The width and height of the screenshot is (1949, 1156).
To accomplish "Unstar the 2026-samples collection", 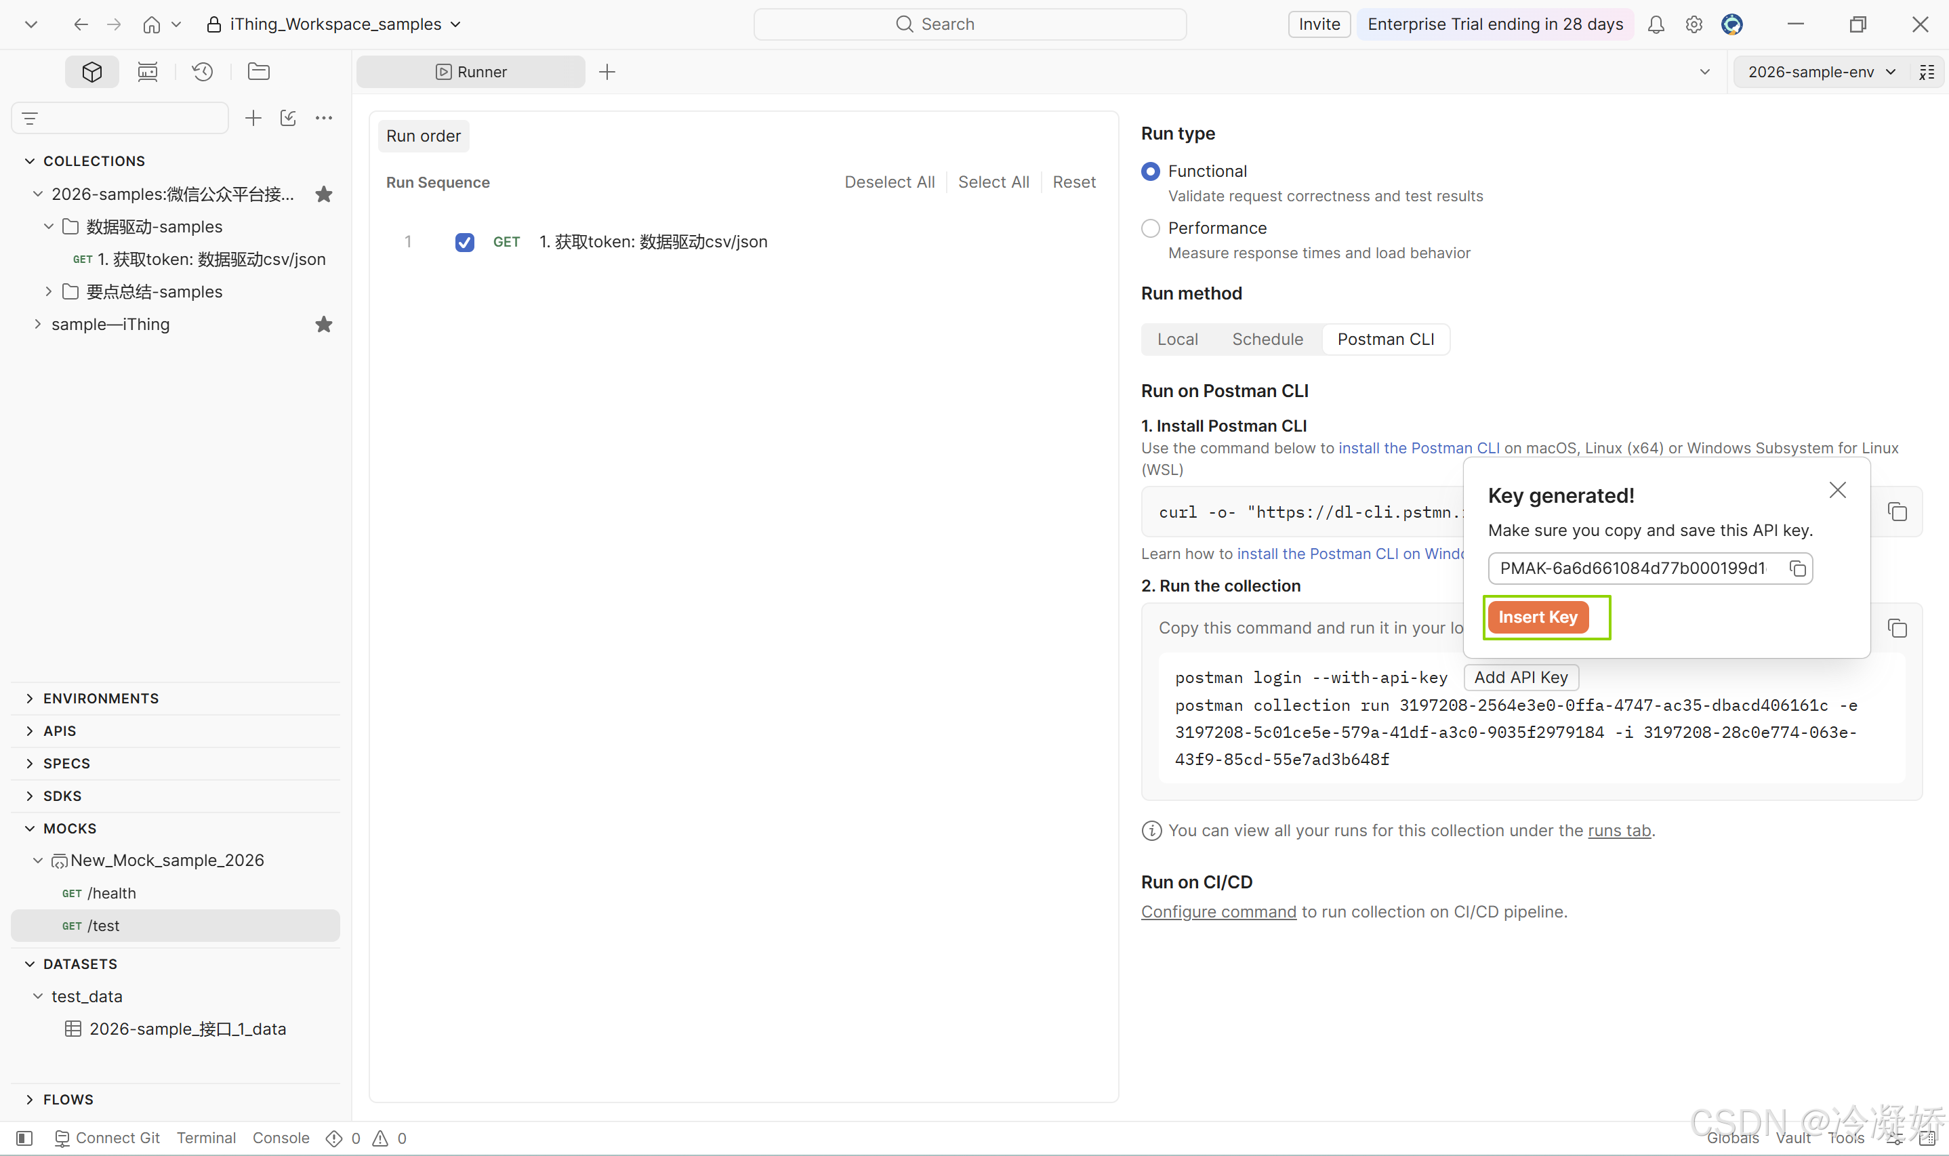I will point(324,194).
